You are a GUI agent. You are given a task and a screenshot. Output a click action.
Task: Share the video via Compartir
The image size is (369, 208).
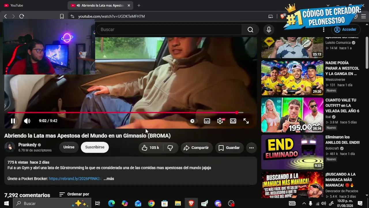197,148
